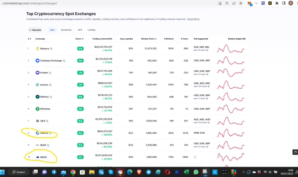This screenshot has width=298, height=177.
Task: Sort by Trading volume(24h) column header
Action: point(102,39)
